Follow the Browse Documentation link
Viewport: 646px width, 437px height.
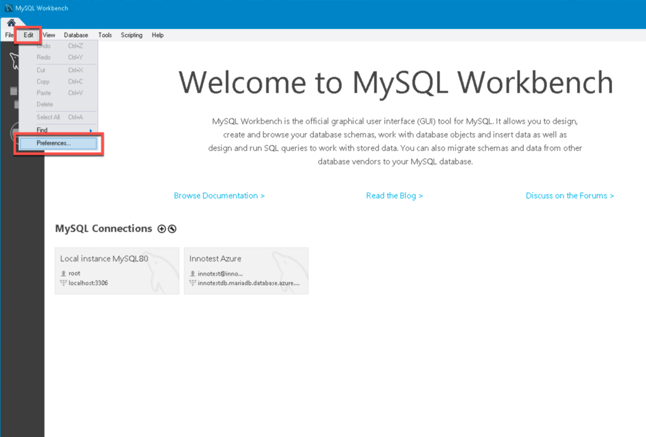pos(219,195)
